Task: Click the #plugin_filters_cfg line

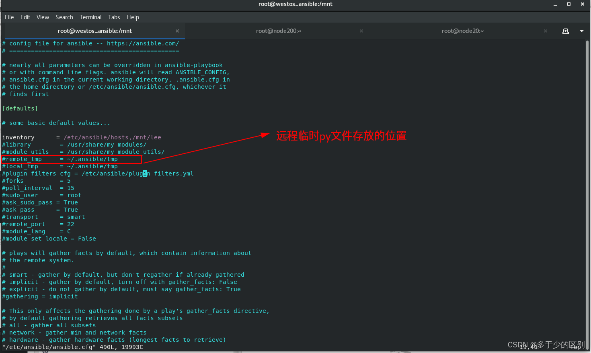Action: click(98, 173)
